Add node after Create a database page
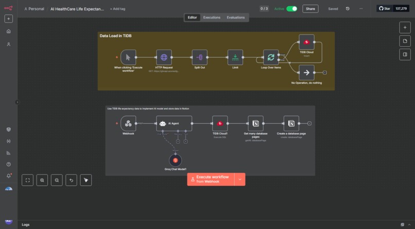The width and height of the screenshot is (415, 229). [309, 123]
